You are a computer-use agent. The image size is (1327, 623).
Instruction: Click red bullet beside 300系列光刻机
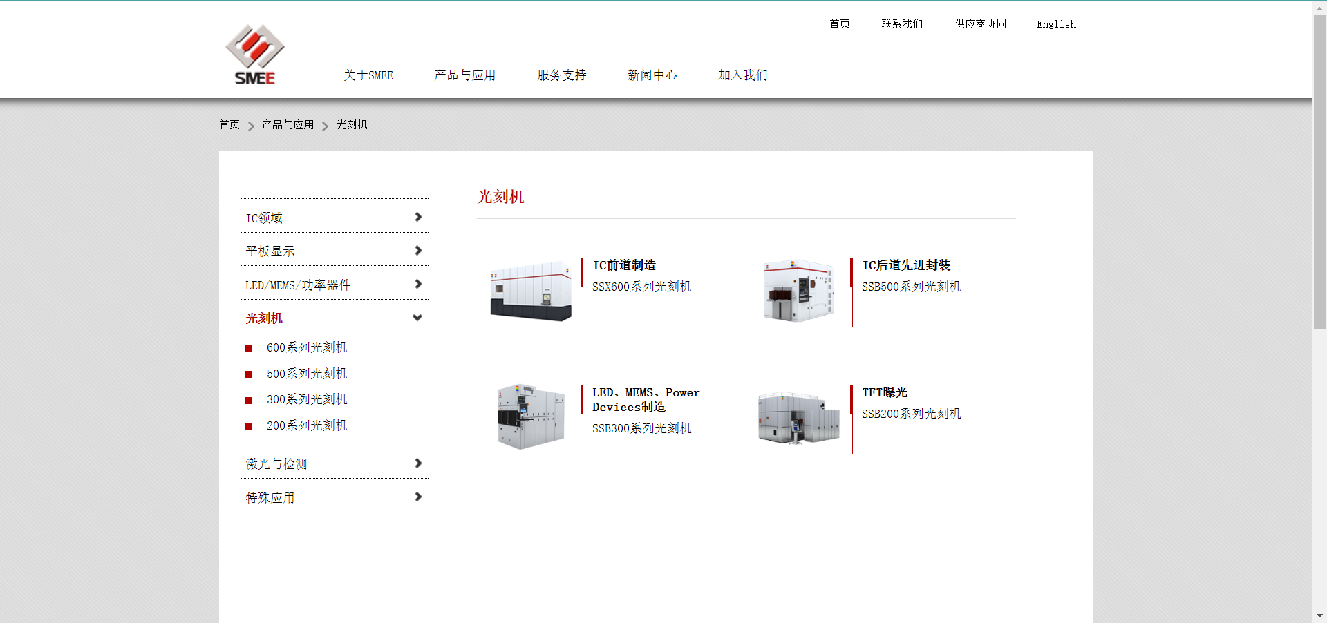[x=249, y=401]
